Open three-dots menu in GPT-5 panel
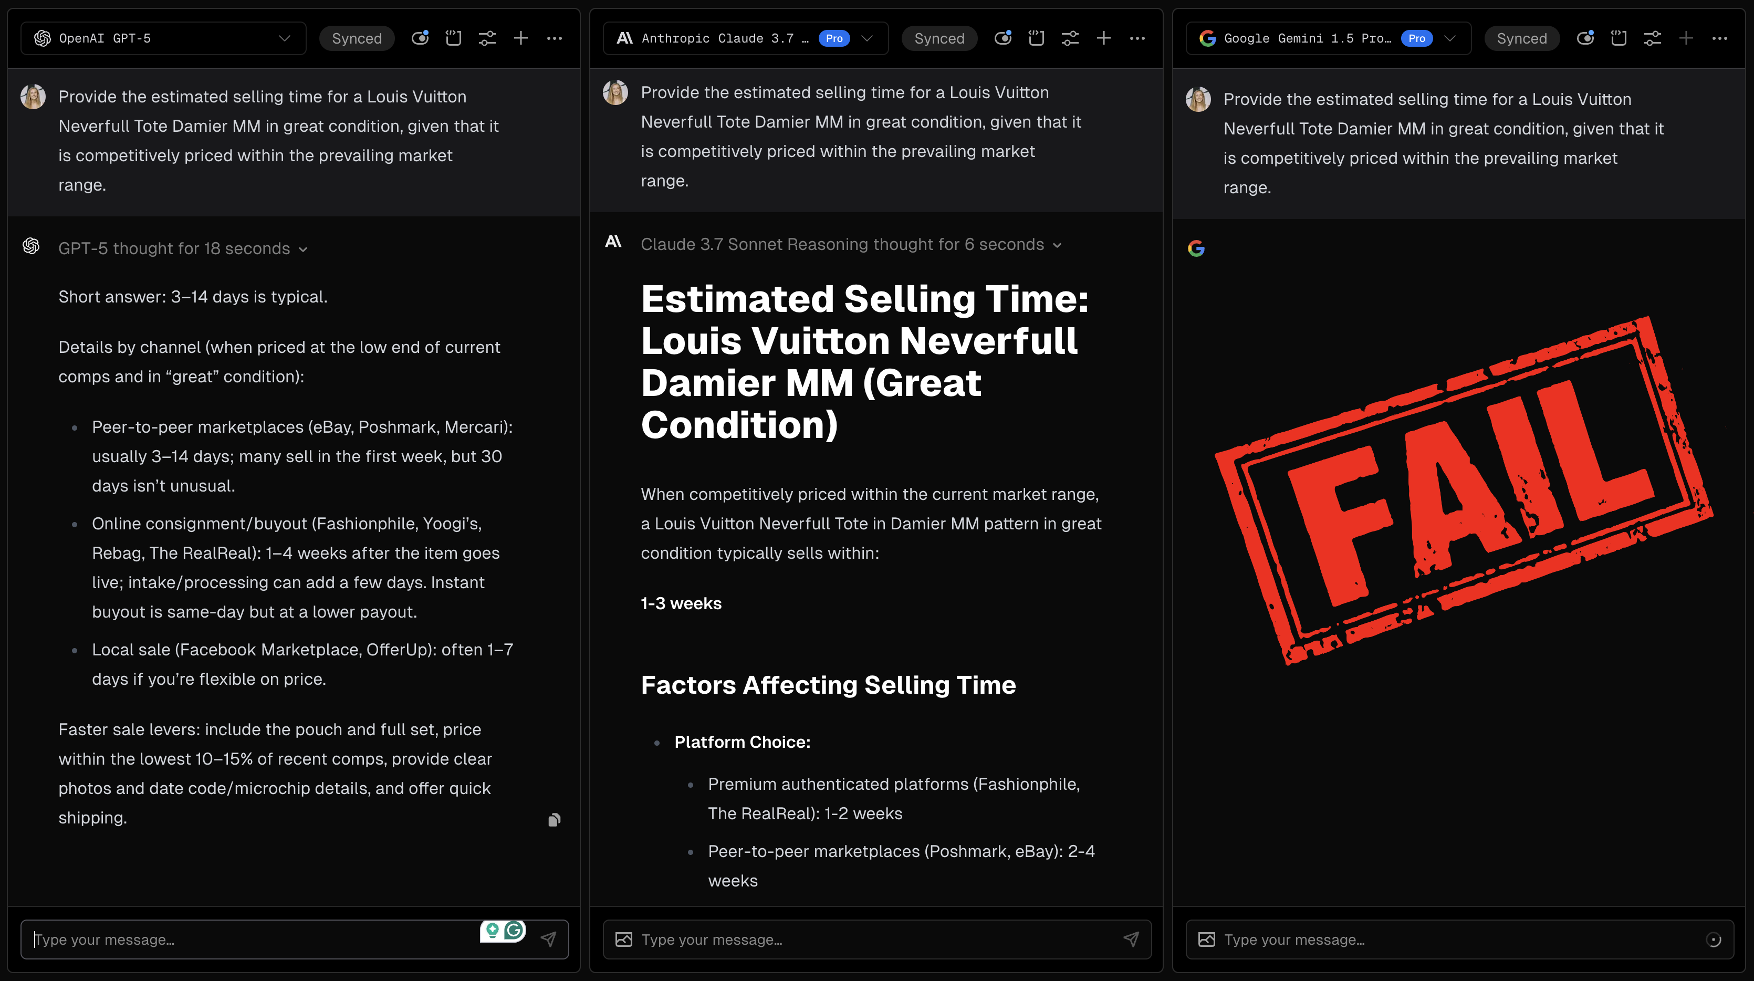The image size is (1754, 981). pos(554,38)
